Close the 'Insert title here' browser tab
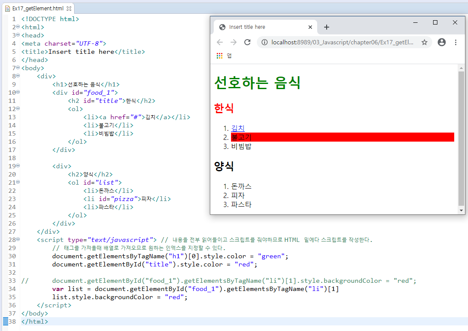The height and width of the screenshot is (331, 468). tap(310, 27)
